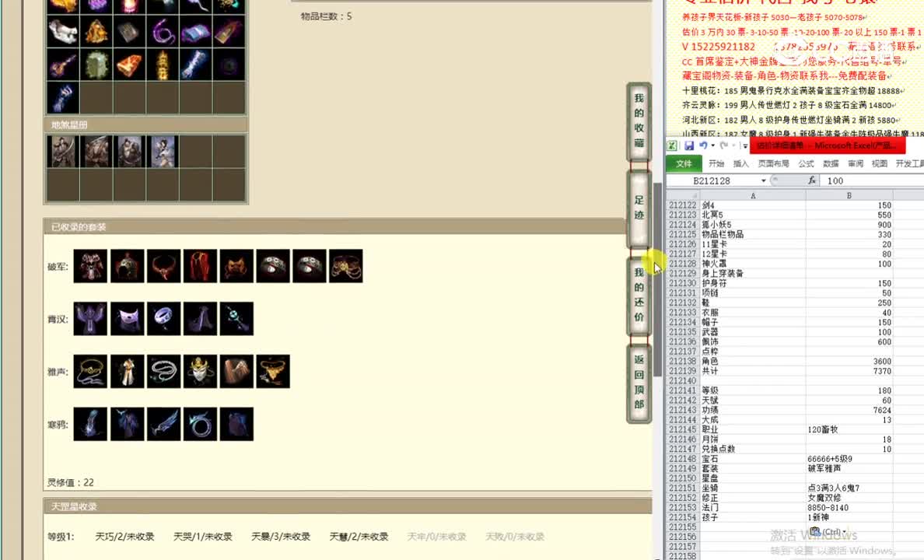Click the gold pendant icon ending 雅声 row
The image size is (924, 560).
click(x=273, y=371)
